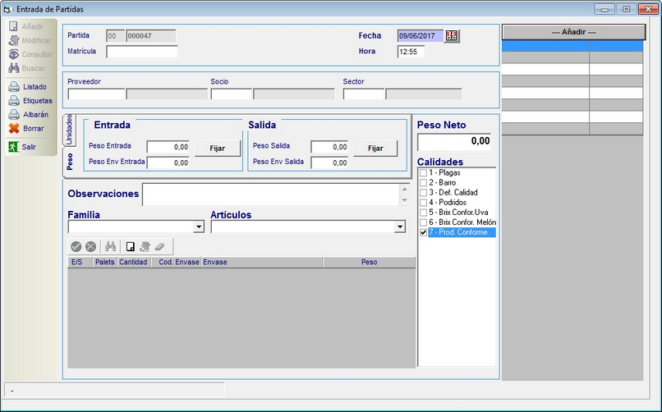
Task: Click the Fecha date field
Action: point(421,36)
